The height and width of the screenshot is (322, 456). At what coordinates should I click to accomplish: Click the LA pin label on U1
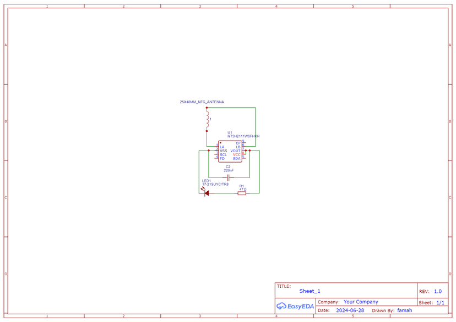tap(222, 147)
